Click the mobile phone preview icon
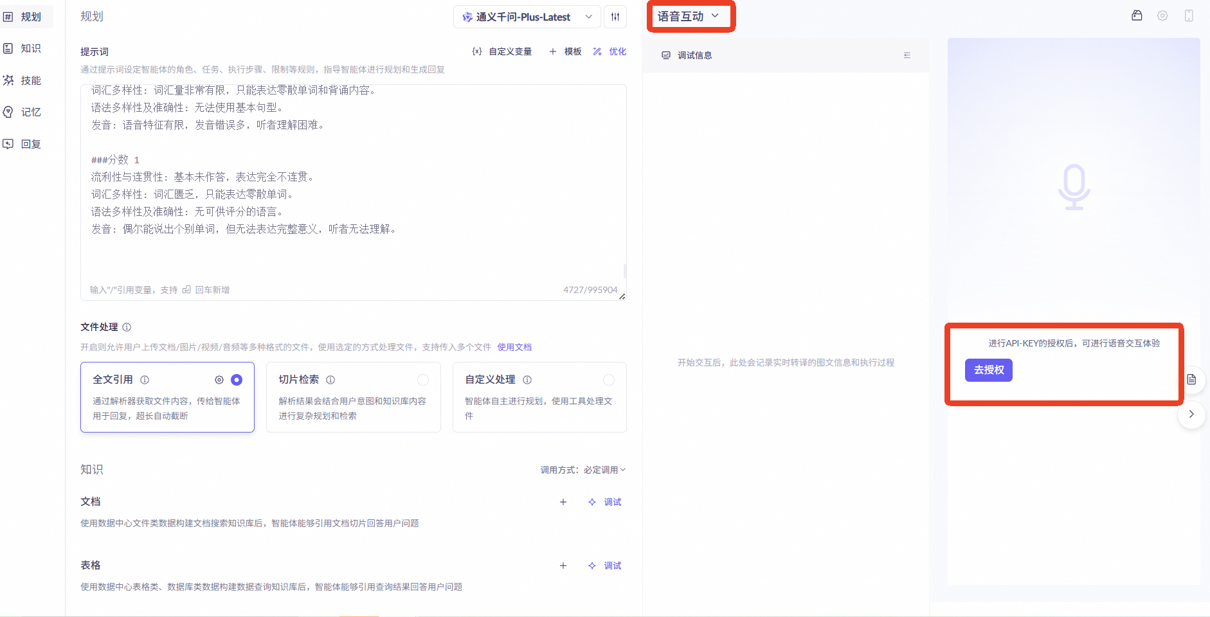This screenshot has height=617, width=1210. (1189, 15)
